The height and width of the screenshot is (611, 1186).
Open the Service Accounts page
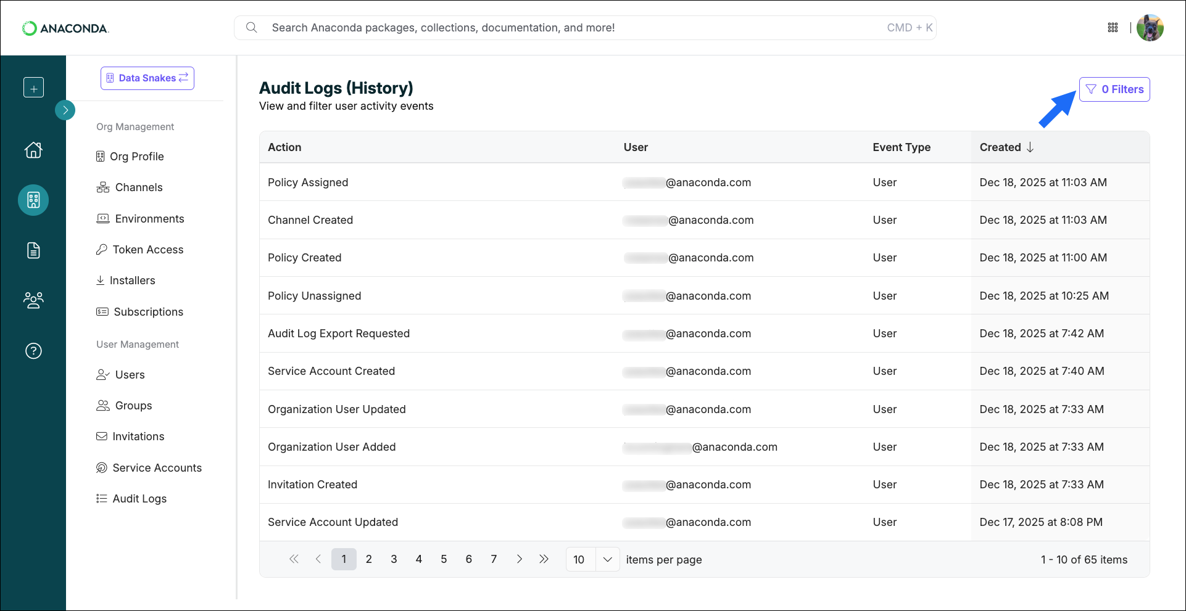157,467
